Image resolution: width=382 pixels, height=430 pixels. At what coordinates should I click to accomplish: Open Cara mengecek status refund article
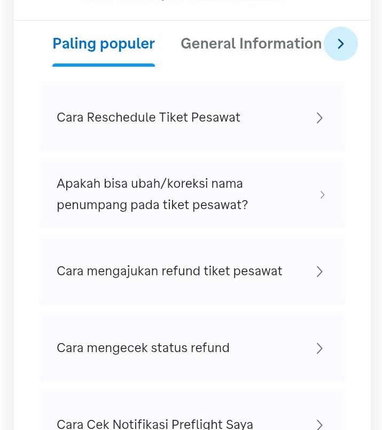tap(143, 348)
